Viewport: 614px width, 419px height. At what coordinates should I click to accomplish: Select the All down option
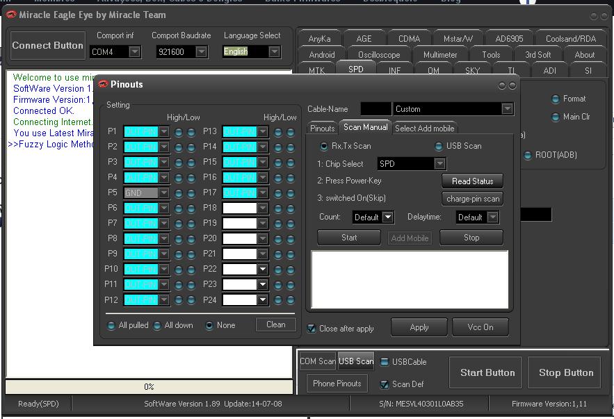click(x=157, y=325)
